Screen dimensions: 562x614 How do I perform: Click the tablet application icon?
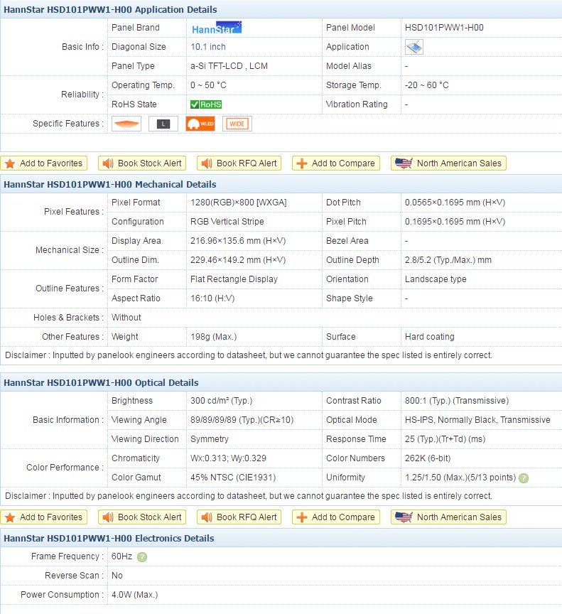[414, 47]
